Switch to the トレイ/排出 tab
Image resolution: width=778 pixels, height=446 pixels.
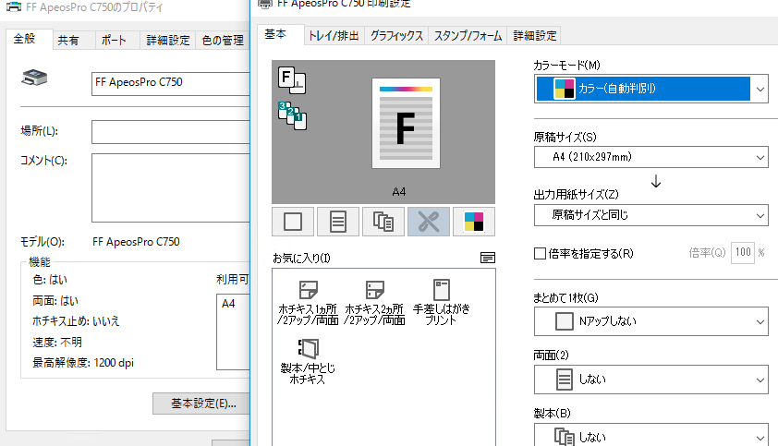click(x=334, y=36)
